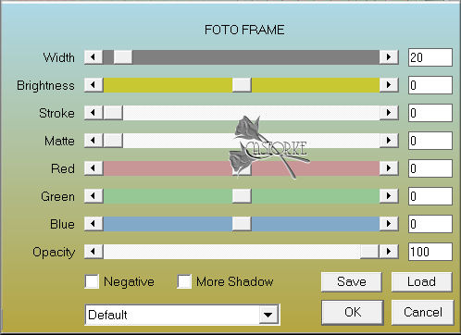Enable the Negative checkbox
The height and width of the screenshot is (335, 461).
[x=92, y=281]
